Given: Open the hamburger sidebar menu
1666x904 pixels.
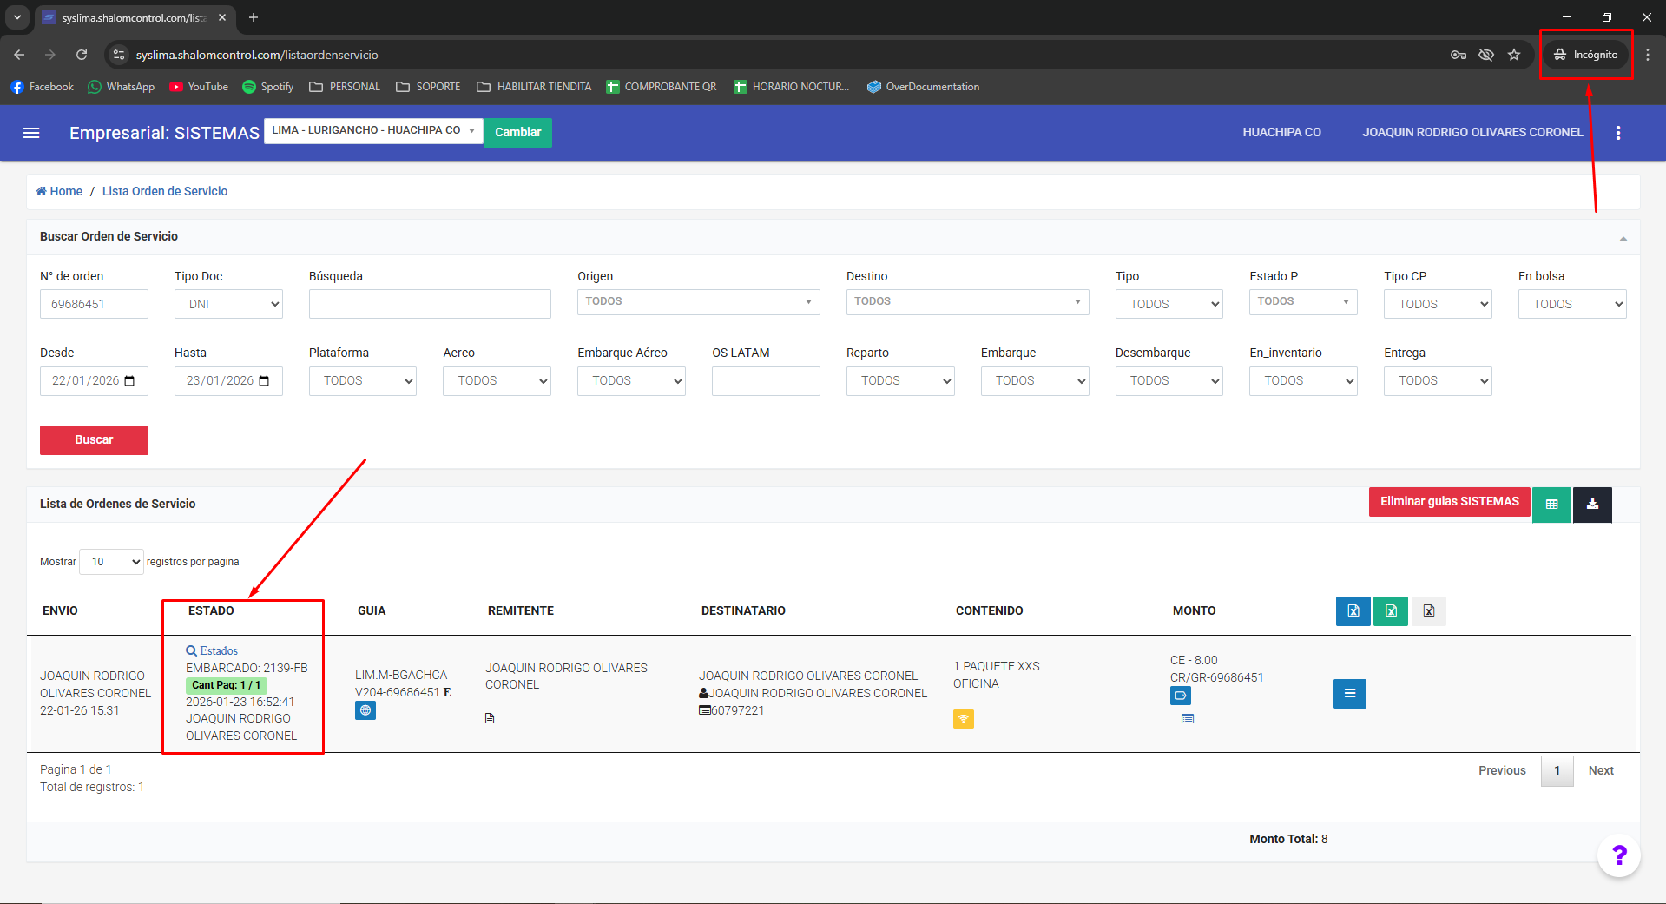Looking at the screenshot, I should coord(31,133).
